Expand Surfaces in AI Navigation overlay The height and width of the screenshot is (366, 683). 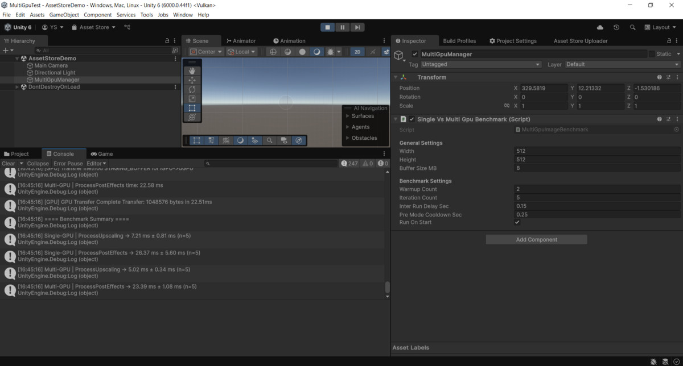(348, 116)
